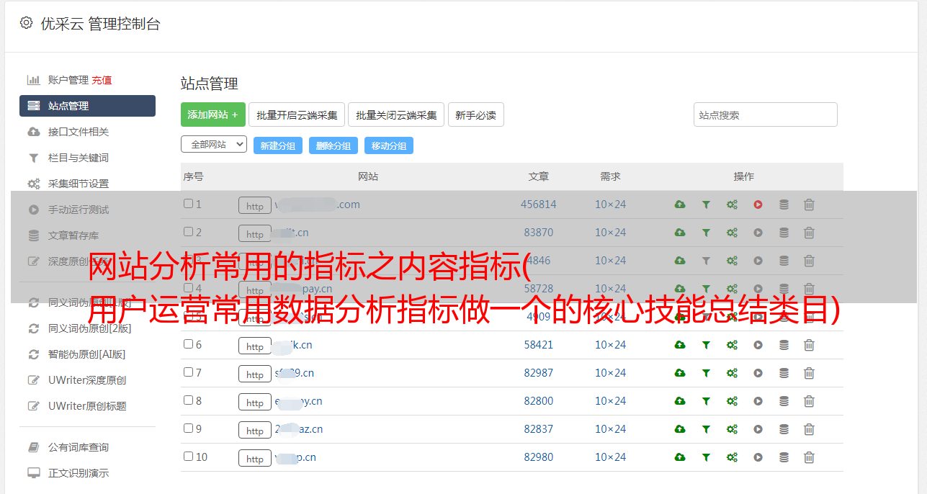Click cloud upload icon in row 7
The height and width of the screenshot is (494, 927).
(x=680, y=373)
